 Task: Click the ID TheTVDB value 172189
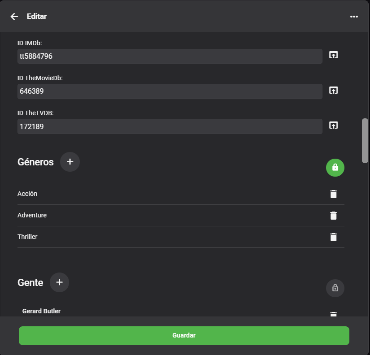(x=170, y=126)
